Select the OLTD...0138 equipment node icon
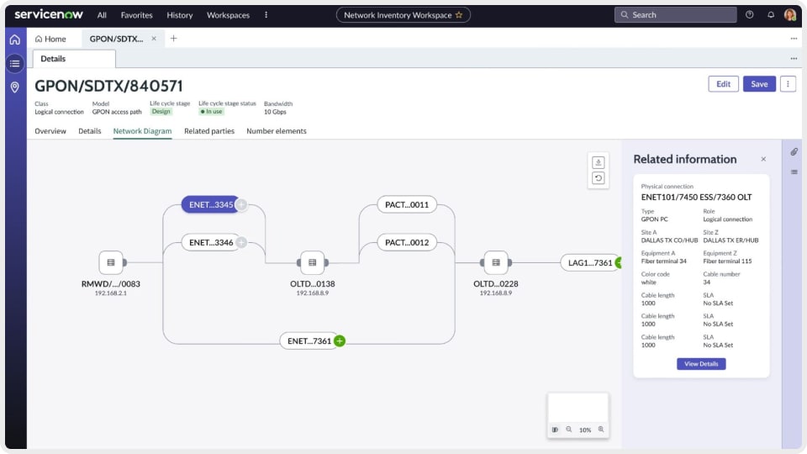The image size is (807, 454). [x=312, y=262]
